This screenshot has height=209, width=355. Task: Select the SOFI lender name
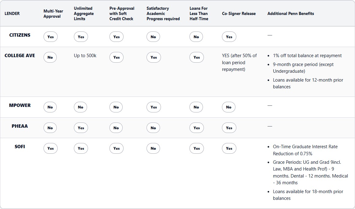pos(20,147)
